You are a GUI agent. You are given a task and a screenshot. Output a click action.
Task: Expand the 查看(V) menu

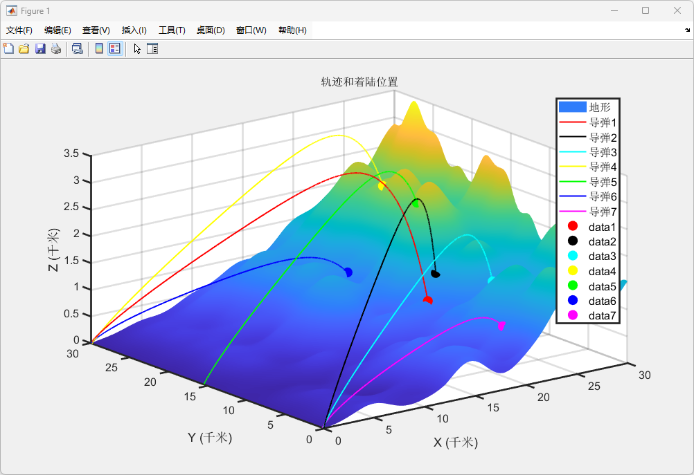click(x=96, y=30)
